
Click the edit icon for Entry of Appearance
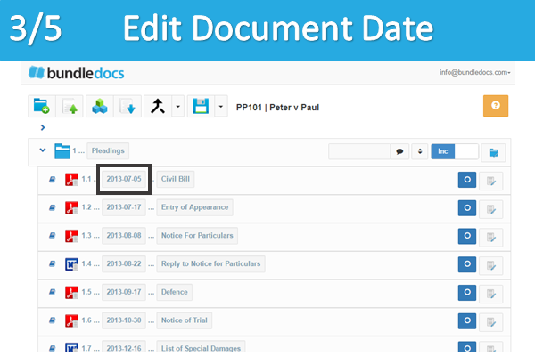(491, 209)
